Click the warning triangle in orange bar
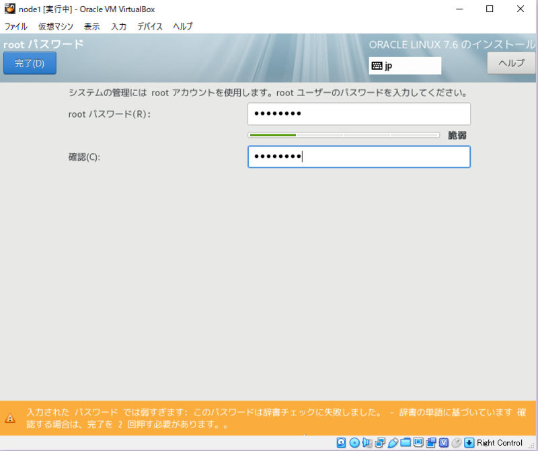The height and width of the screenshot is (451, 538). click(x=10, y=418)
